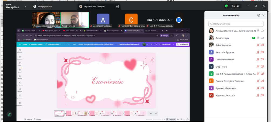The image size is (271, 122).
Task: Switch to the Конференция tab
Action: pyautogui.click(x=43, y=6)
